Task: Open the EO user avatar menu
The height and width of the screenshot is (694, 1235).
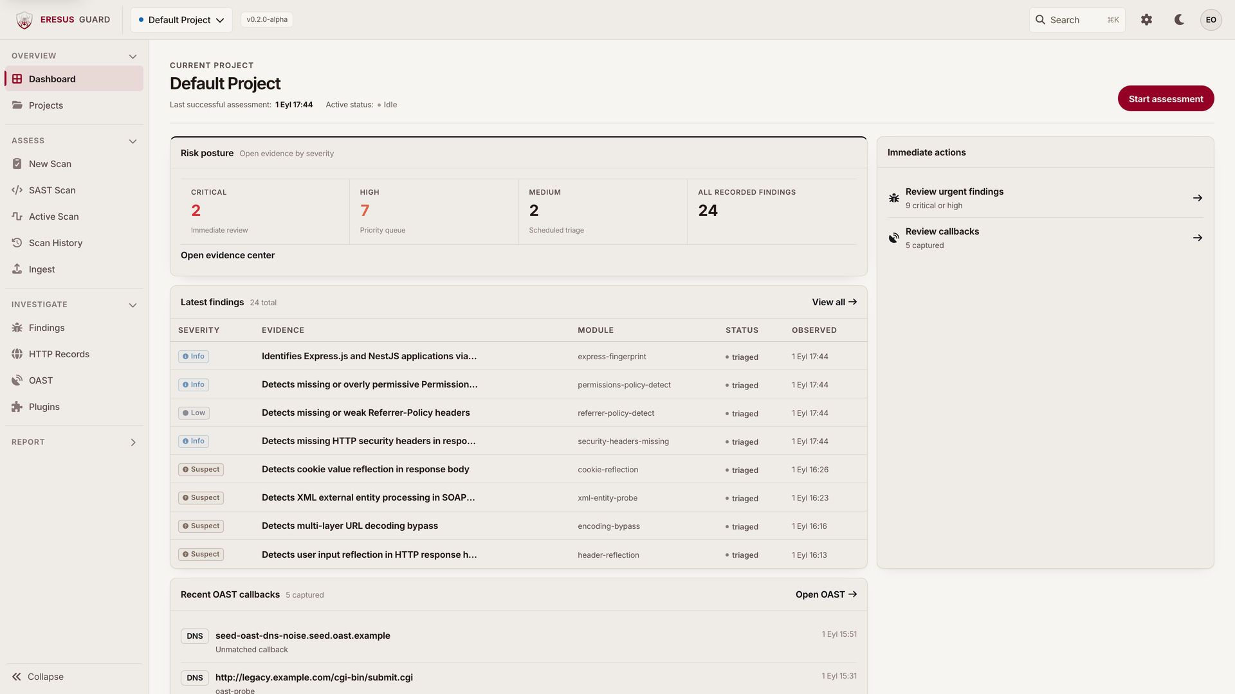Action: tap(1211, 20)
